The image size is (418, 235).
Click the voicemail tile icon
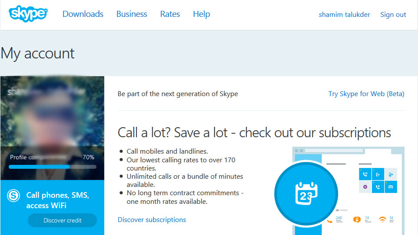(x=391, y=187)
